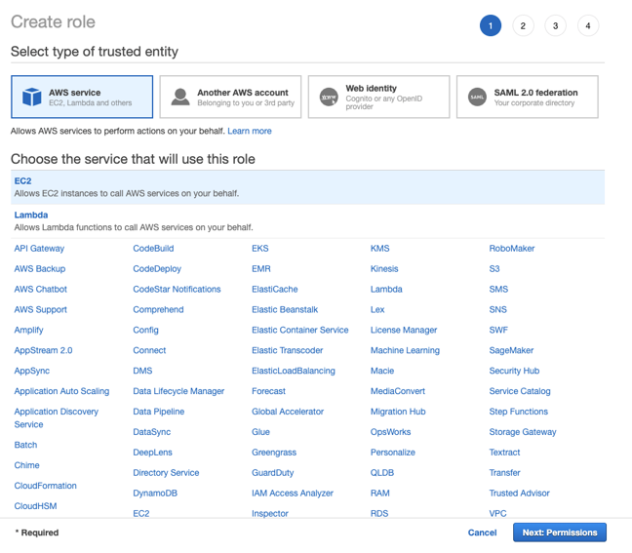This screenshot has width=632, height=553.
Task: Select AWS Backup service
Action: click(39, 269)
